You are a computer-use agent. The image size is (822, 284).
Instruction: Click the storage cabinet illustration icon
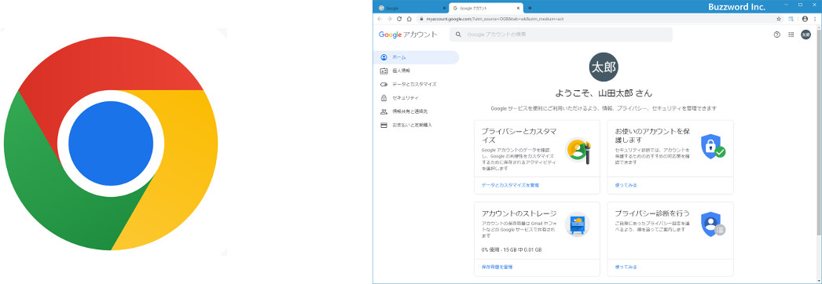[578, 225]
